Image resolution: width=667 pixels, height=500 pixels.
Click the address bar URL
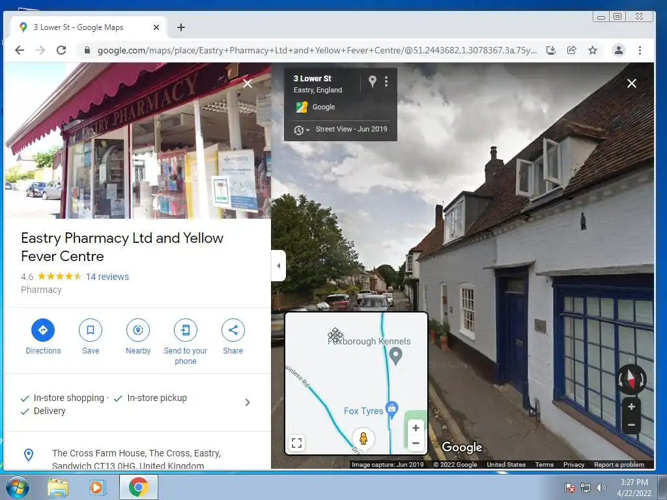[x=317, y=51]
